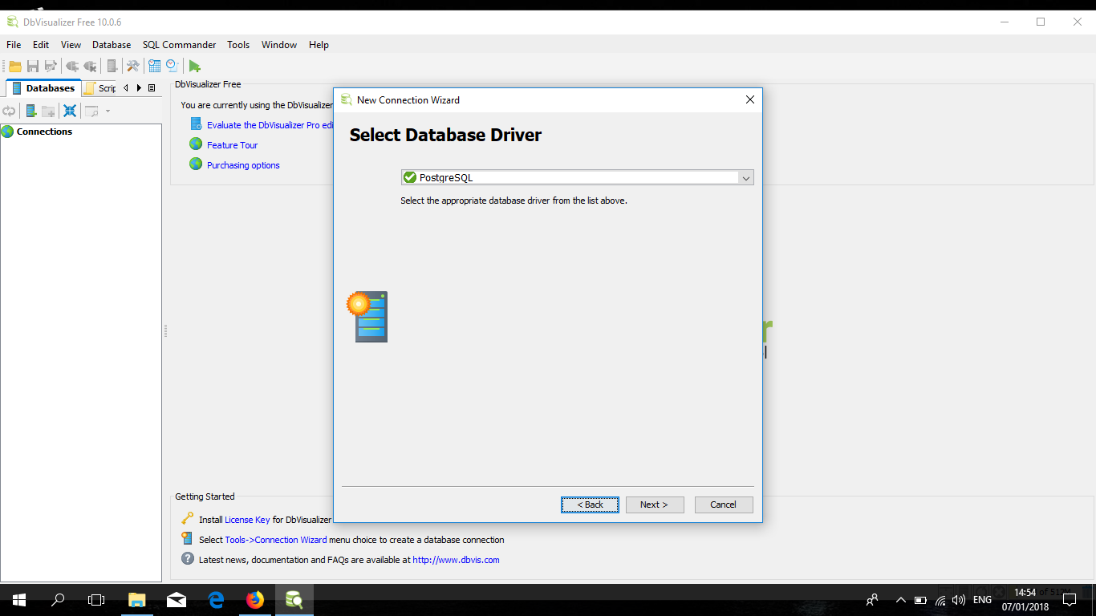Click the question mark icon beside Latest news
Viewport: 1096px width, 616px height.
tap(187, 559)
